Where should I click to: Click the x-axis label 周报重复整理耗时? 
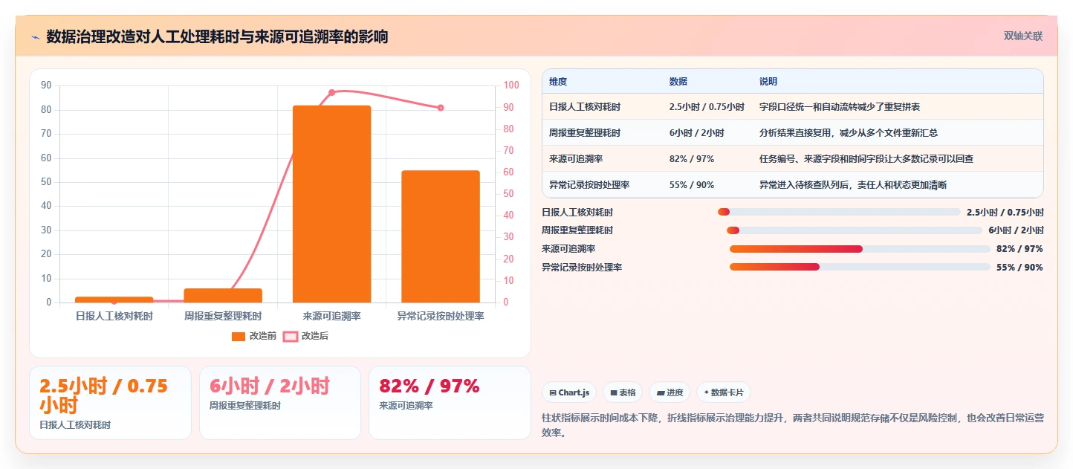pos(223,316)
